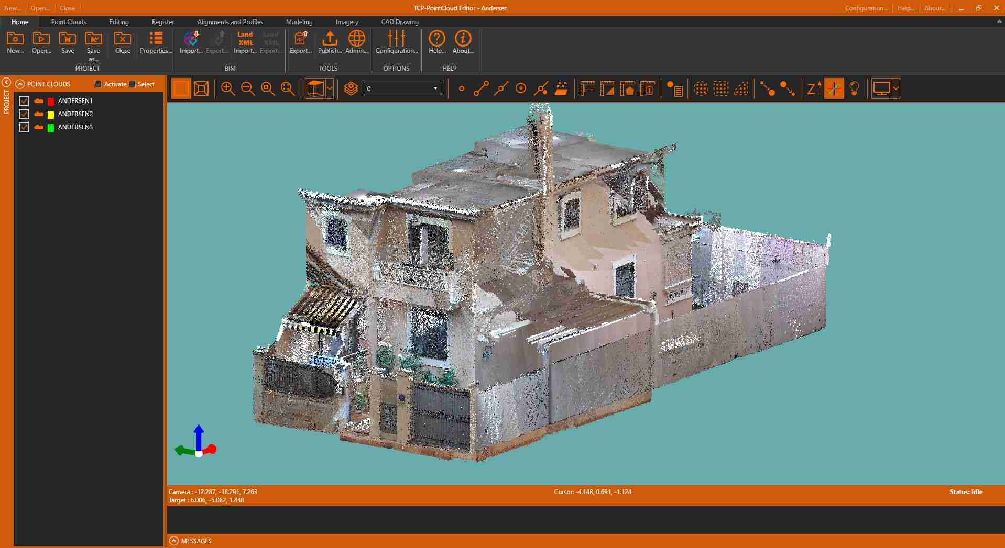The image size is (1005, 548).
Task: Toggle the Activate checkbox
Action: (x=98, y=84)
